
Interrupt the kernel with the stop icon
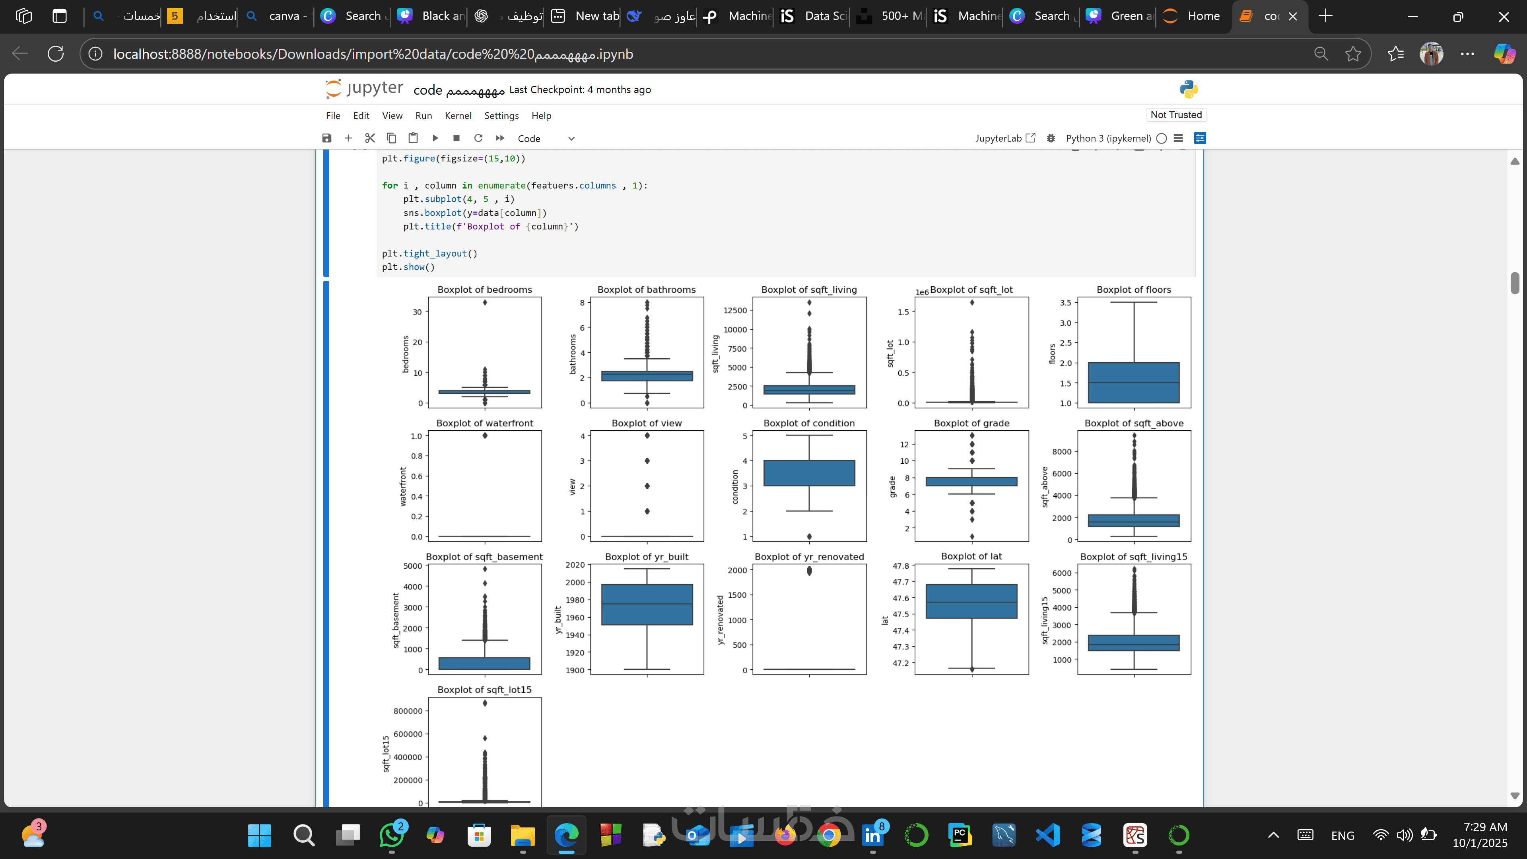(457, 138)
